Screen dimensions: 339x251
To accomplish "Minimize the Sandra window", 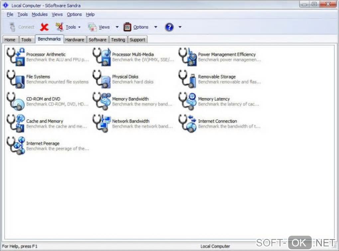I will click(x=304, y=4).
